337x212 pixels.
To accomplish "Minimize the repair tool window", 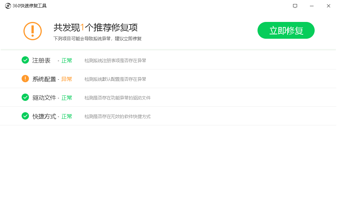I will pos(312,6).
